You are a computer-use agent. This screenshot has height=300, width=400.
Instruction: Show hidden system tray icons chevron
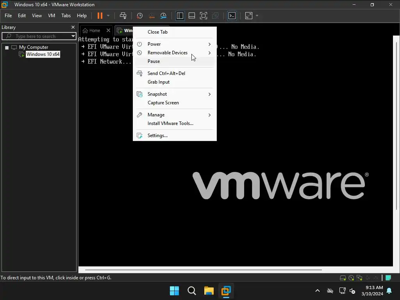[x=318, y=291]
